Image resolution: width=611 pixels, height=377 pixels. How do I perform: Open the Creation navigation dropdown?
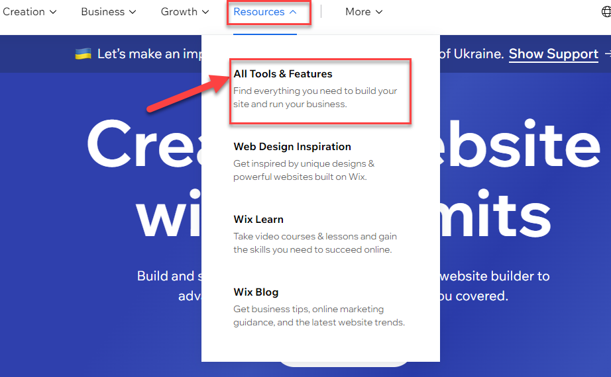click(x=29, y=12)
